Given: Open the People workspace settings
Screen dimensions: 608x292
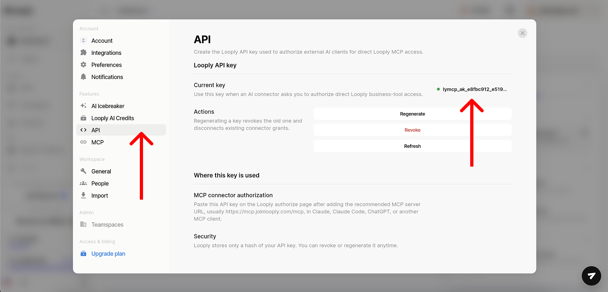Looking at the screenshot, I should pos(121,184).
